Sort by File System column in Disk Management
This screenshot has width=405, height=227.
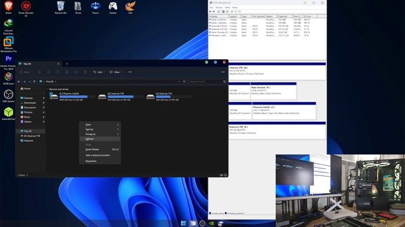coord(258,16)
